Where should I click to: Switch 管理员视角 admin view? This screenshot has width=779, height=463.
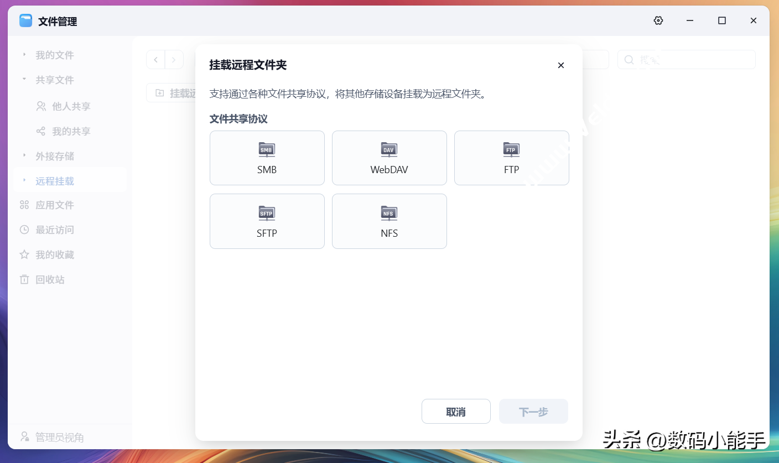(x=52, y=437)
